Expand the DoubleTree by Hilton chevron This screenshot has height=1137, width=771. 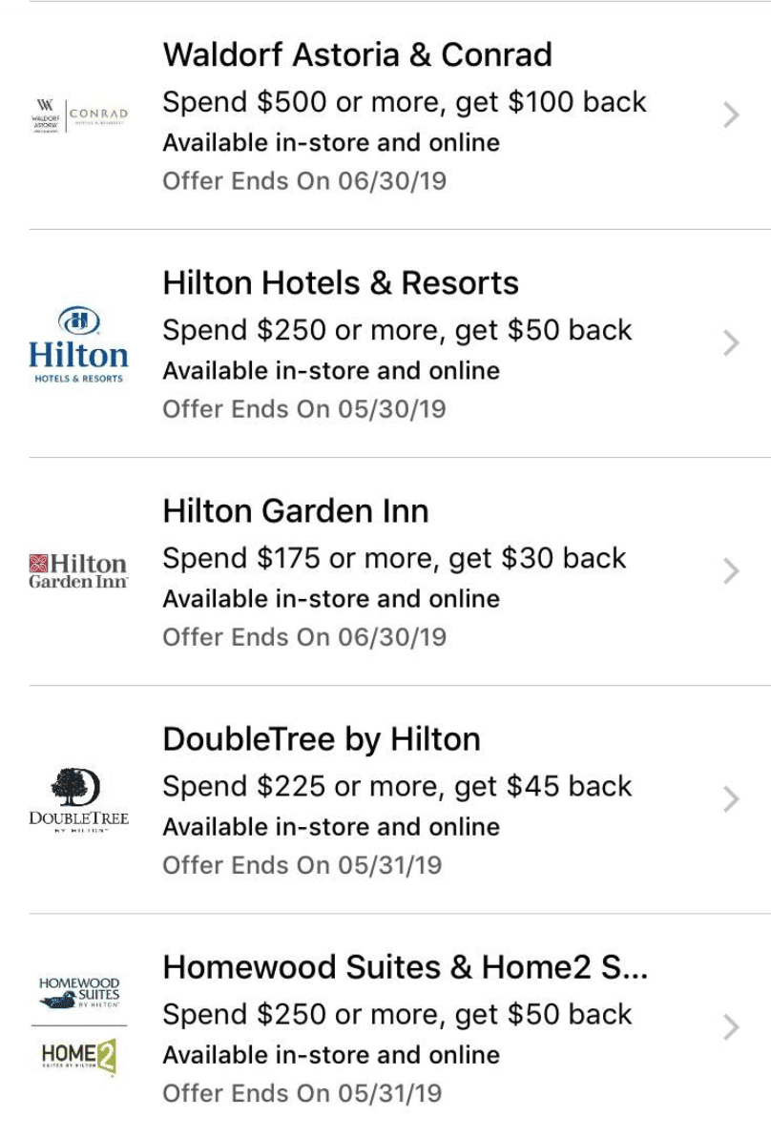(x=731, y=799)
